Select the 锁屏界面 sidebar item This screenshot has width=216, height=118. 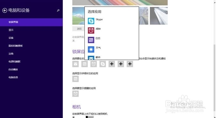click(31, 22)
